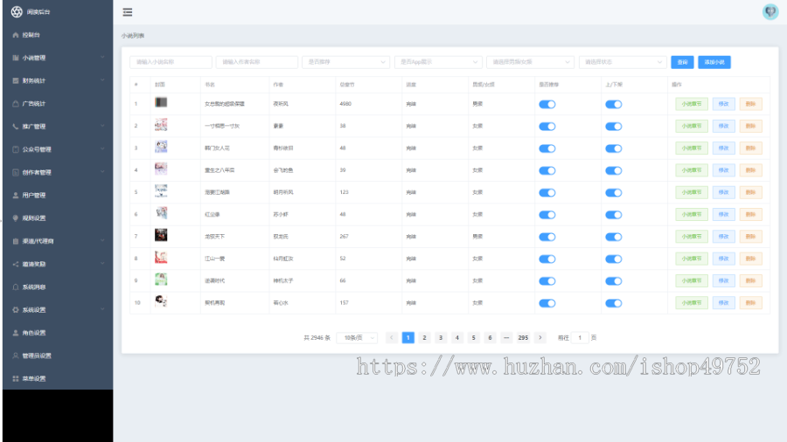Screen dimensions: 787x442
Task: Open the cover thumbnail in row 5
Action: point(161,191)
